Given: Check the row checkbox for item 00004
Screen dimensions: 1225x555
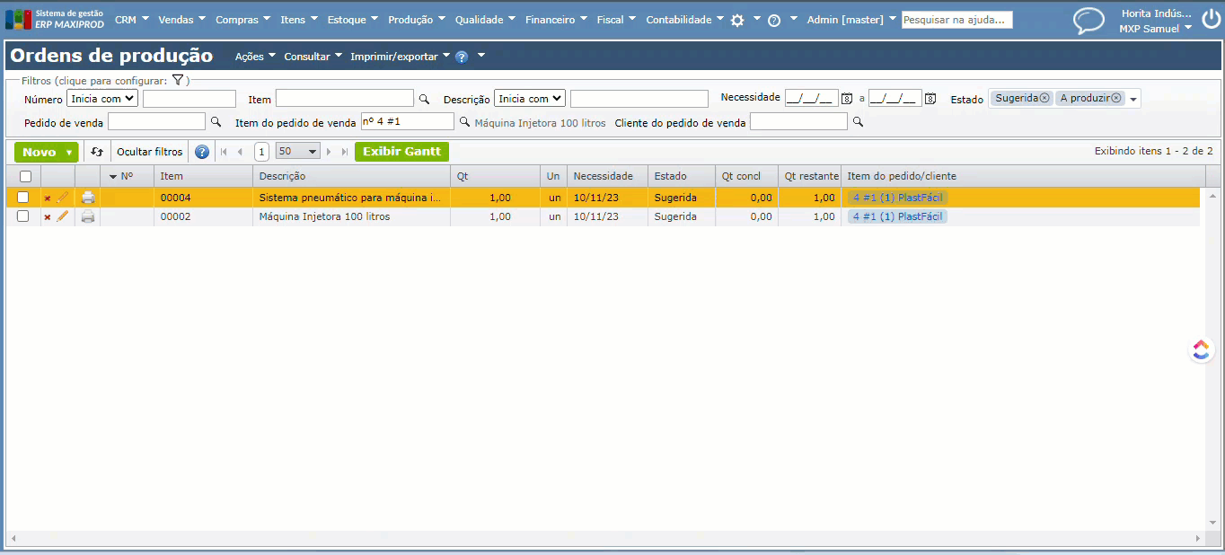Looking at the screenshot, I should (x=23, y=197).
